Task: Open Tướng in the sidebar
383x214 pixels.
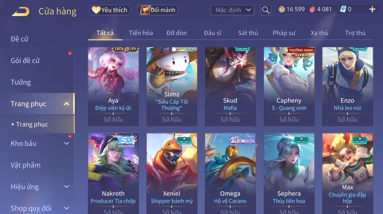Action: click(21, 82)
